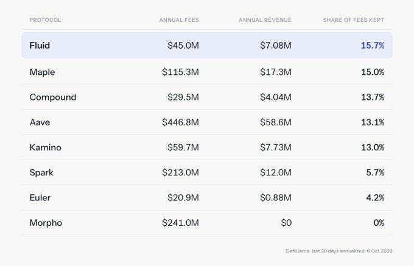Select the Aave protocol name
Viewport: 414px width, 266px height.
40,122
